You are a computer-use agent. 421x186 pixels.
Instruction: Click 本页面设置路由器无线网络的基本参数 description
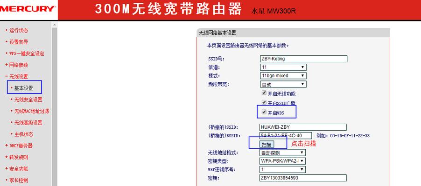[248, 46]
